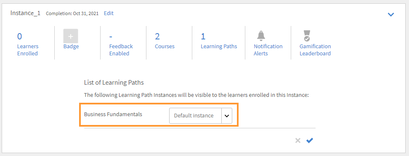The height and width of the screenshot is (156, 409).
Task: Click the number 2 above Courses
Action: (157, 36)
